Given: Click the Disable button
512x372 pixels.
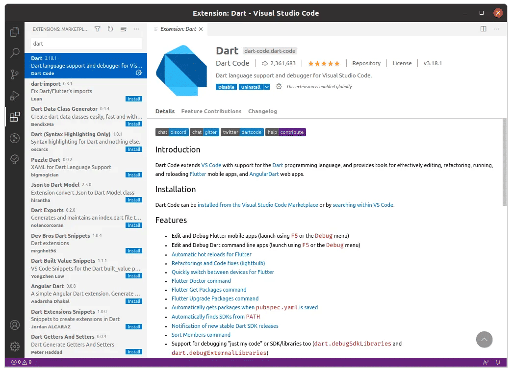Looking at the screenshot, I should coord(226,87).
